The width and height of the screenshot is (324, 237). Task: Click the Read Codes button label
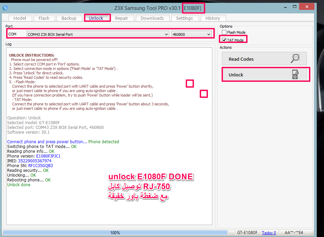tap(241, 59)
